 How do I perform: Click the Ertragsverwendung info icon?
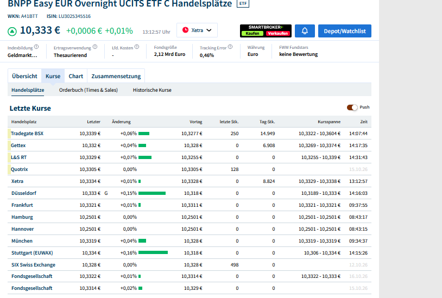(95, 47)
